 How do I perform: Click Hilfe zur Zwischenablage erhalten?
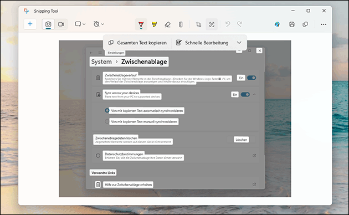[128, 185]
